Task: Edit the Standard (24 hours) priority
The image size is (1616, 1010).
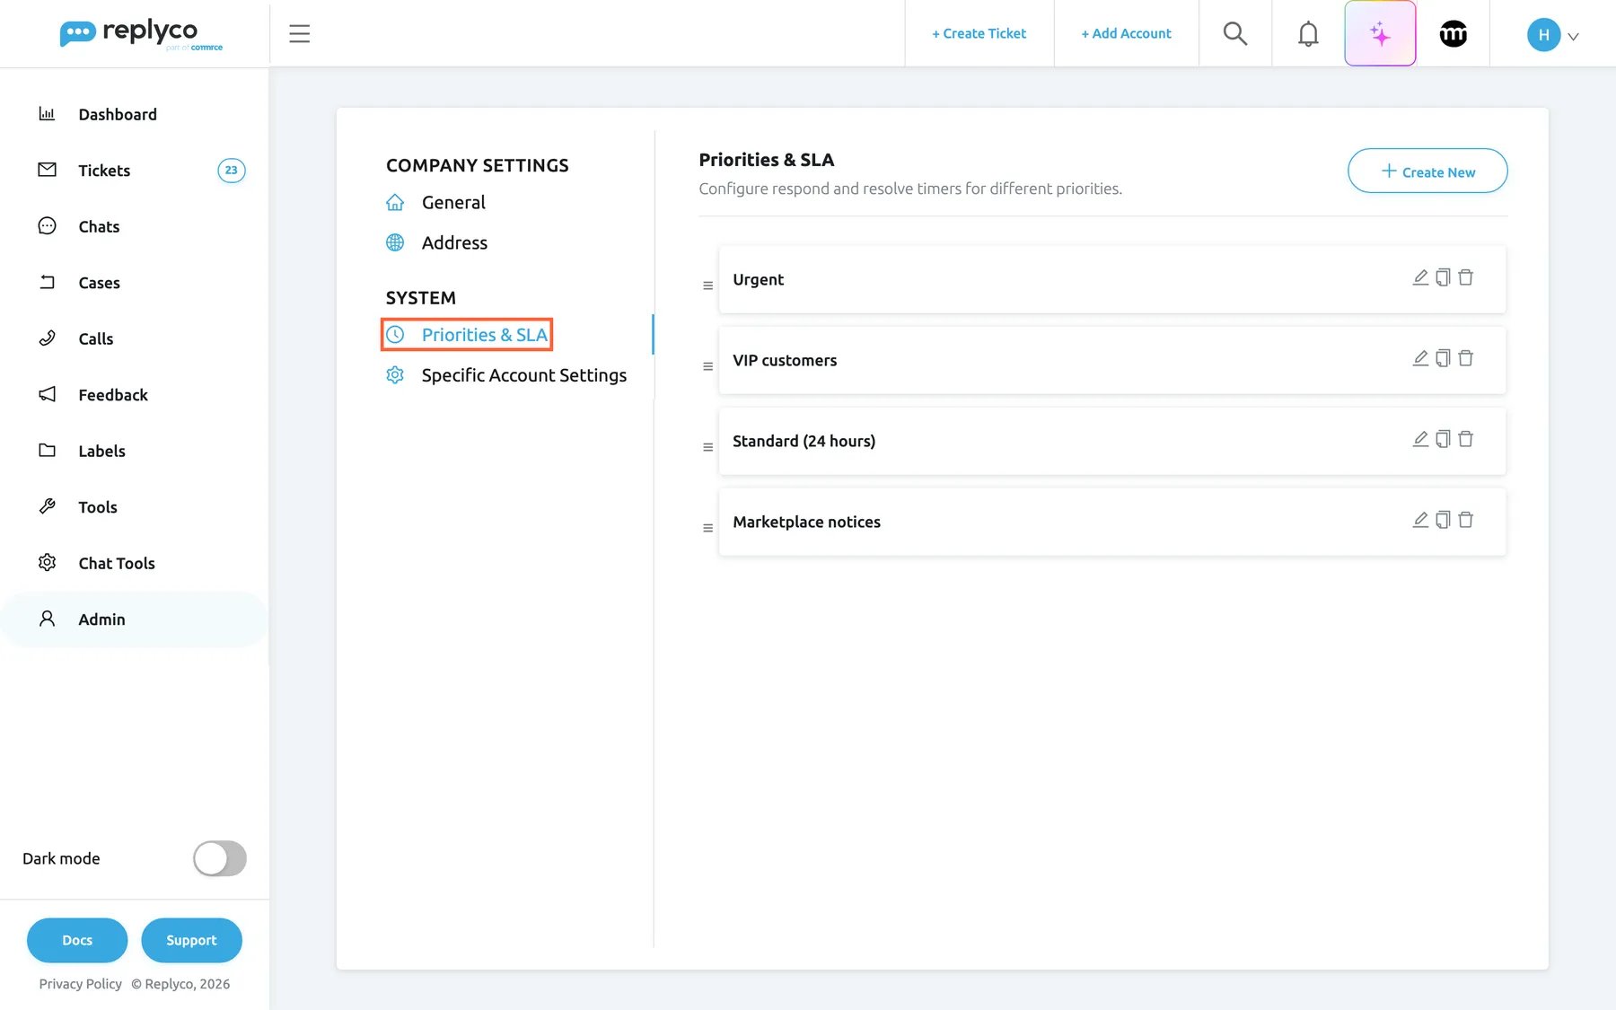Action: coord(1420,439)
